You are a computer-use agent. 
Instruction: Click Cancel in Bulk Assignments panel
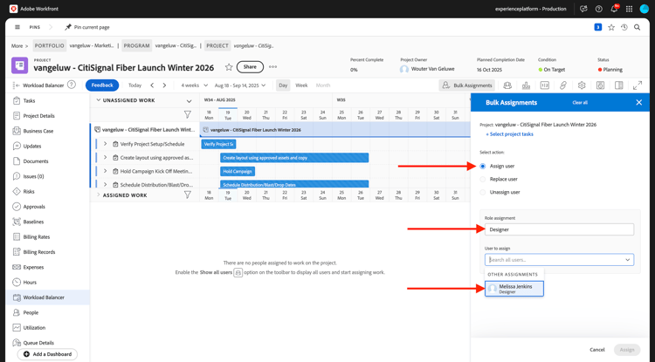point(597,350)
